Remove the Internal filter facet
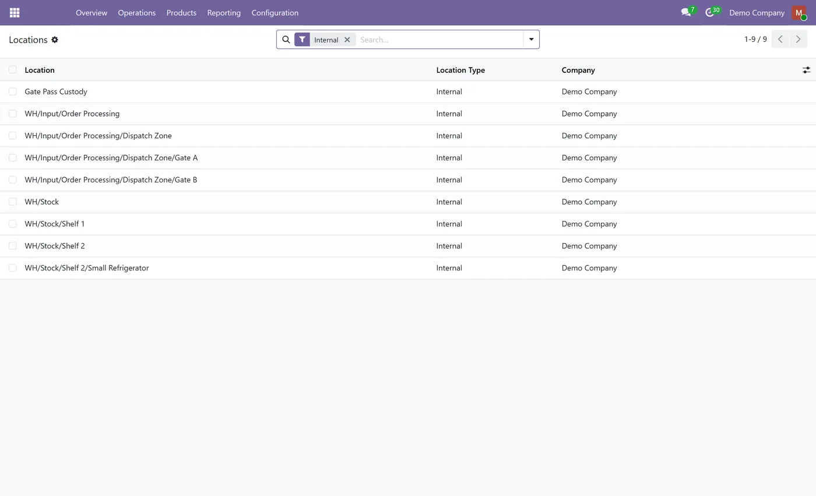The height and width of the screenshot is (496, 816). point(347,40)
